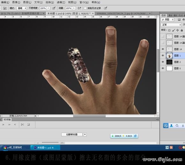
Task: Enable airbrush mode icon next to flow
Action: point(79,8)
